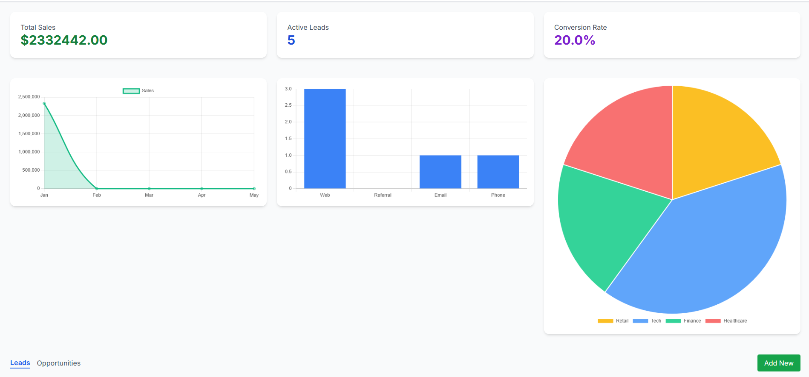Click the Conversion Rate value 20.0%
The image size is (809, 377).
click(x=574, y=40)
